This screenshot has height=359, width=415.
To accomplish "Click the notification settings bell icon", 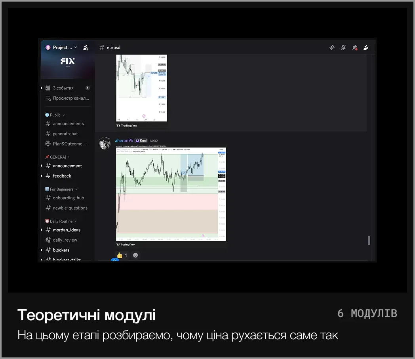I will click(x=343, y=47).
